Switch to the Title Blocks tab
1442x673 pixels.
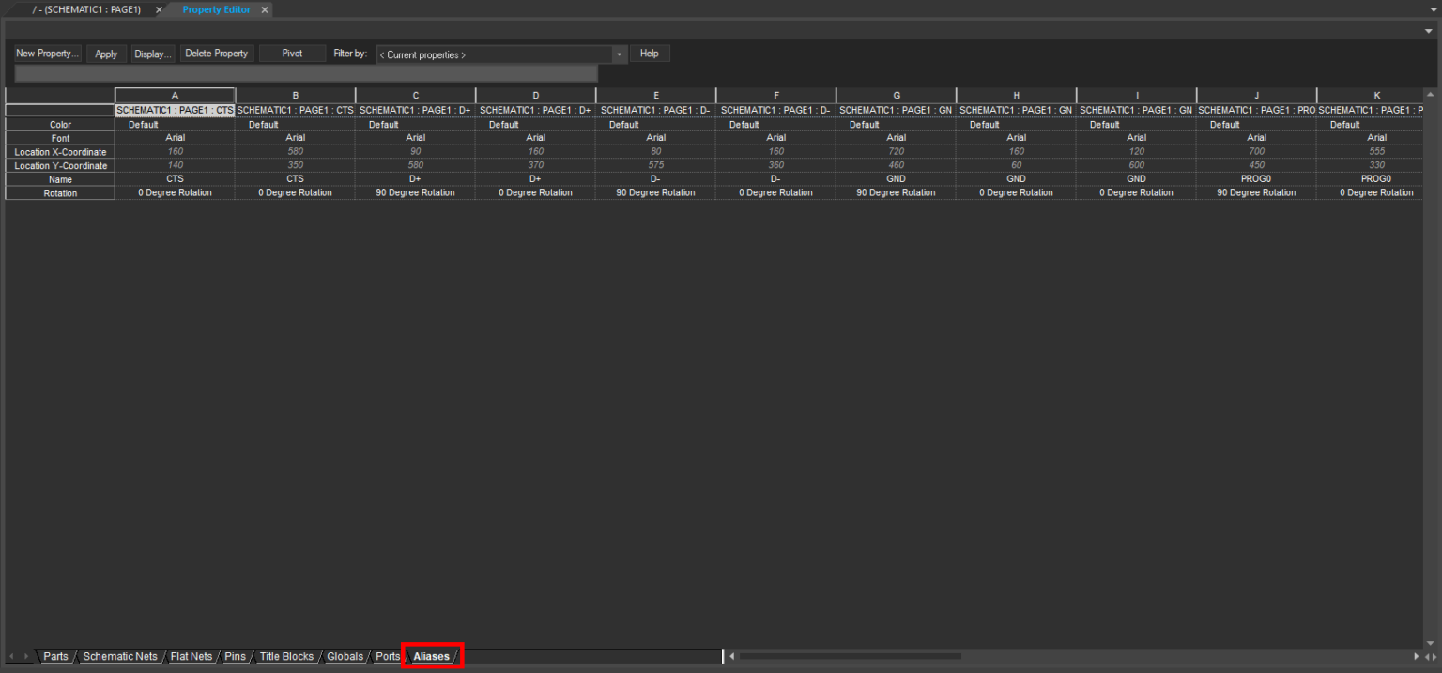click(x=286, y=656)
